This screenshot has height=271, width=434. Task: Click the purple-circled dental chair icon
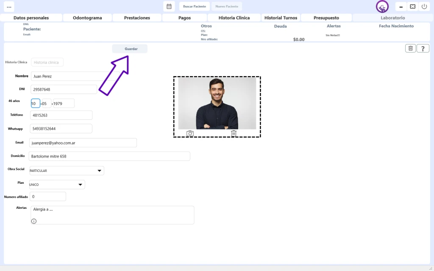click(382, 7)
